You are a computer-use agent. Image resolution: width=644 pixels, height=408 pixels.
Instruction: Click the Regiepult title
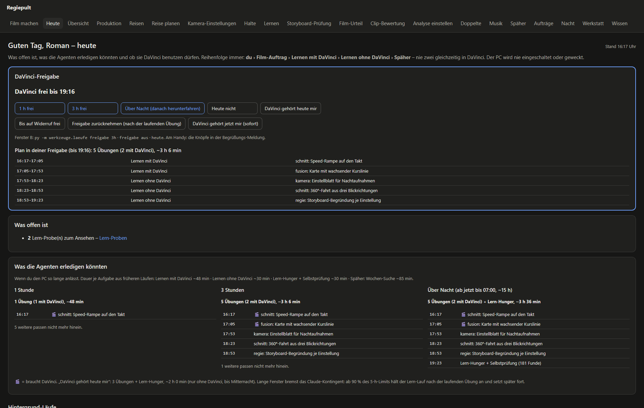19,8
